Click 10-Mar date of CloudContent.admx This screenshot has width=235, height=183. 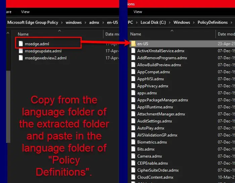[226, 177]
